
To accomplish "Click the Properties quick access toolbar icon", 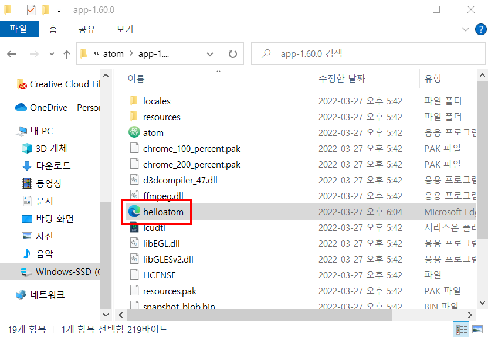I will pyautogui.click(x=31, y=10).
